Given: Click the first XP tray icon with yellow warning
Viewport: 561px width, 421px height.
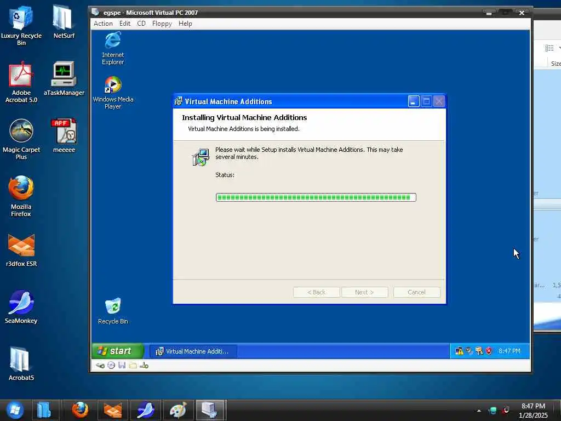Looking at the screenshot, I should (459, 351).
